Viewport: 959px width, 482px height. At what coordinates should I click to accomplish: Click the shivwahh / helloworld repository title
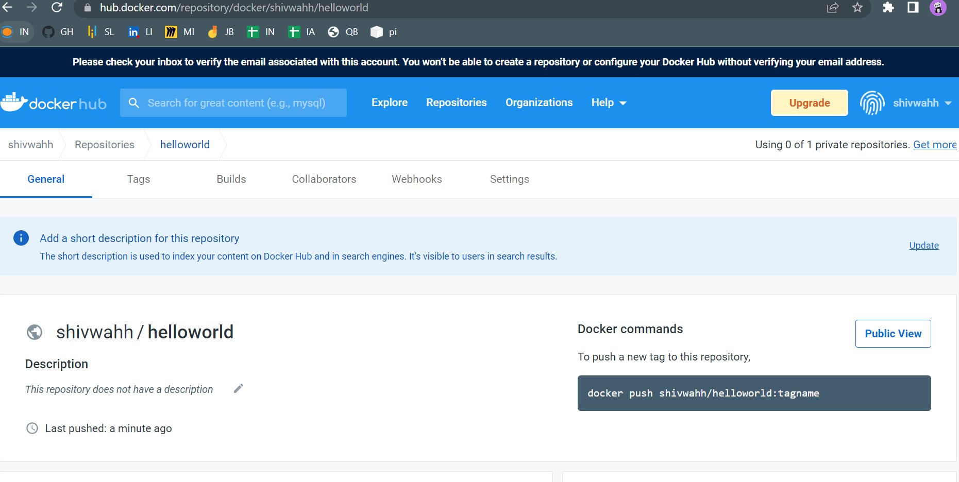pyautogui.click(x=145, y=332)
